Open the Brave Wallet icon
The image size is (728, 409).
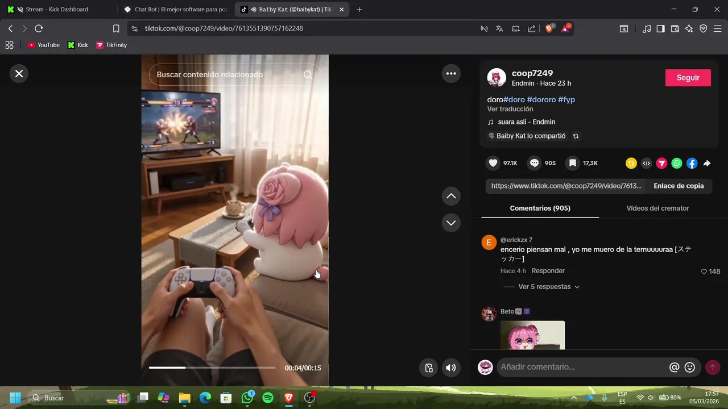click(x=675, y=28)
